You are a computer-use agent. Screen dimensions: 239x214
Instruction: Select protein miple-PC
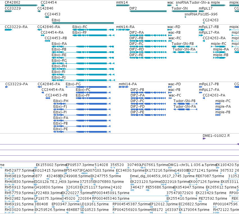pyautogui.click(x=218, y=104)
